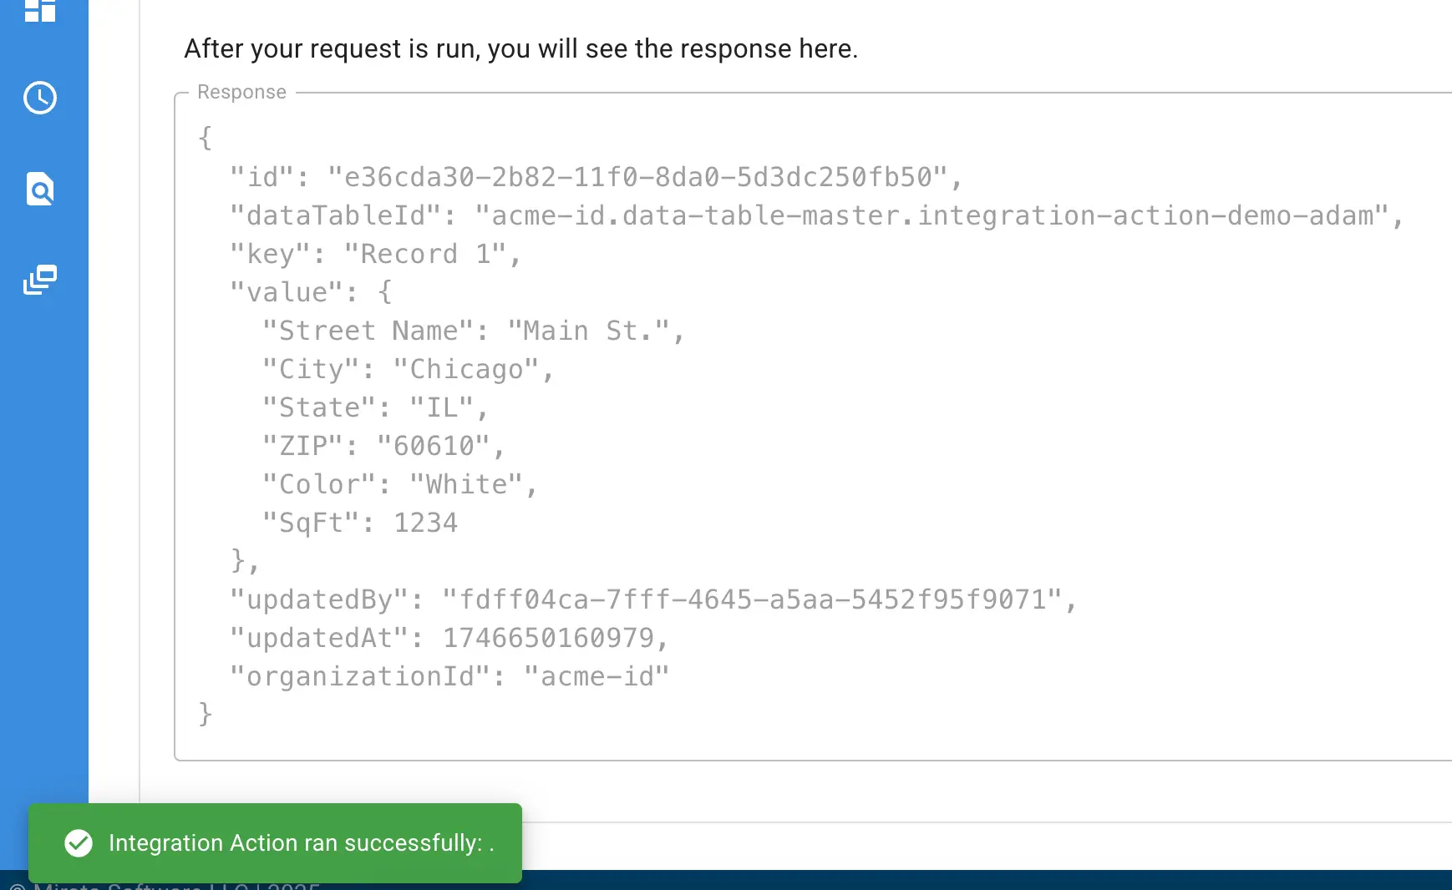Click the "updatedBy" line in the response
Screen dimensions: 1452x890
coord(653,599)
